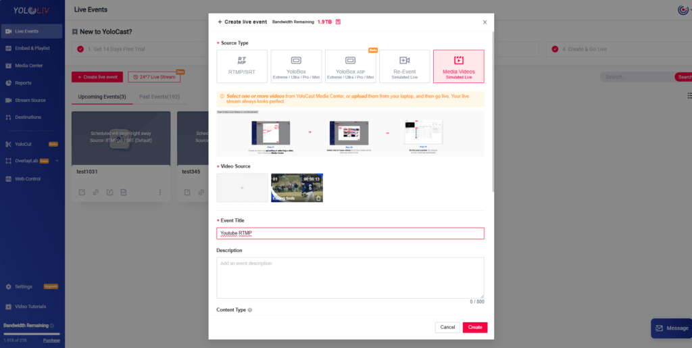
Task: Click the Cancel button
Action: [x=447, y=327]
